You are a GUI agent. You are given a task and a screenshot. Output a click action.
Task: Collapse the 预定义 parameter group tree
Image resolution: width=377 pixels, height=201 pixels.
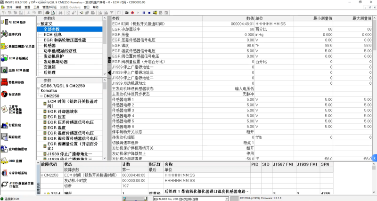coord(38,24)
